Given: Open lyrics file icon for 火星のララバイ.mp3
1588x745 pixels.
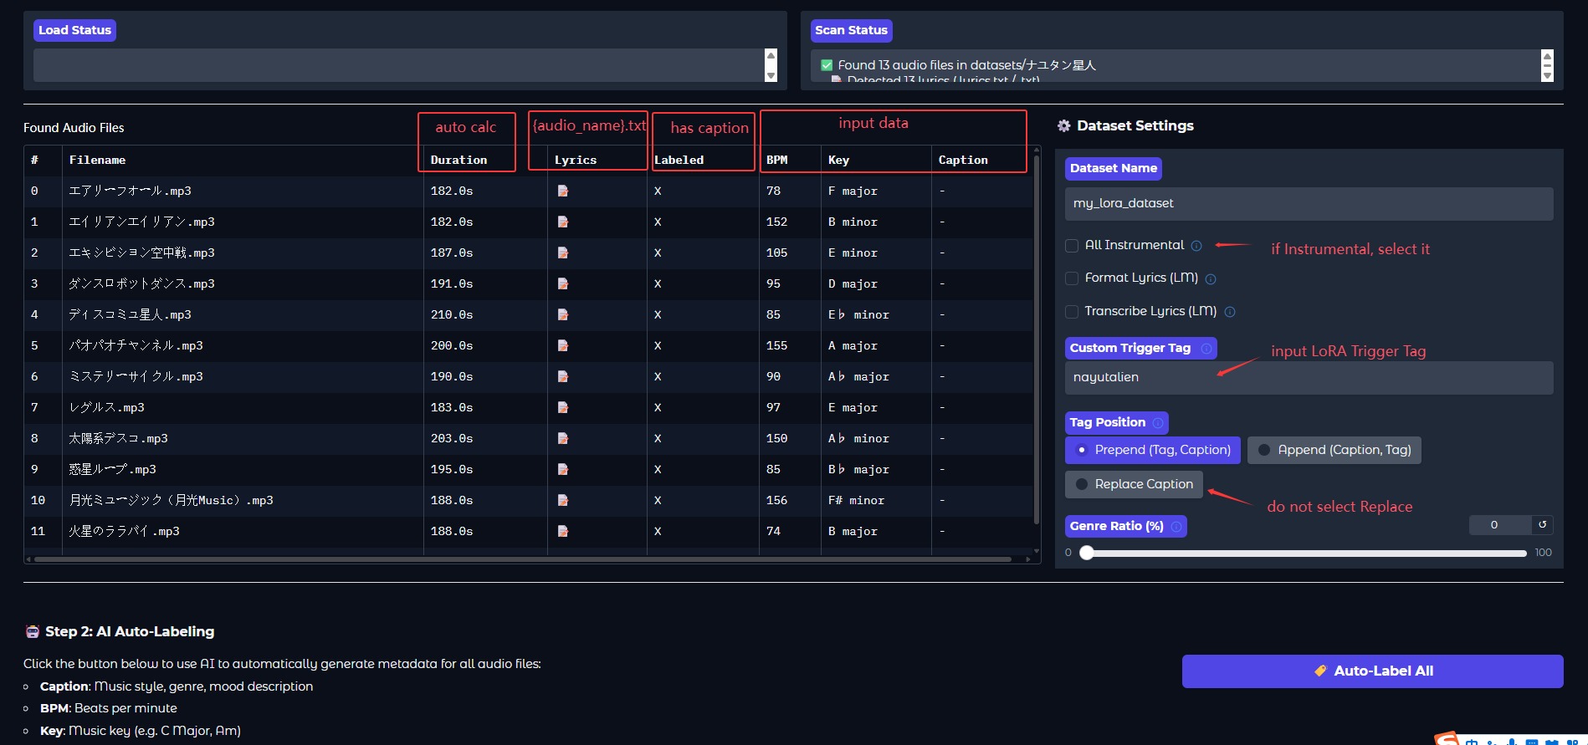Looking at the screenshot, I should click(x=563, y=532).
